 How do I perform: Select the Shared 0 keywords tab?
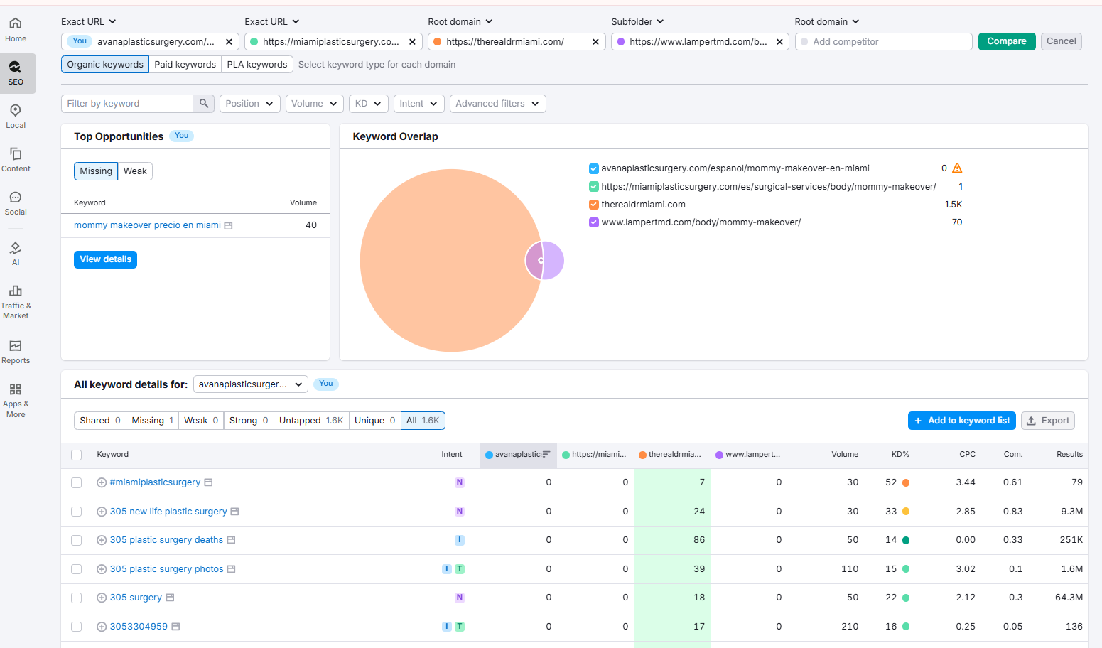[x=100, y=421]
